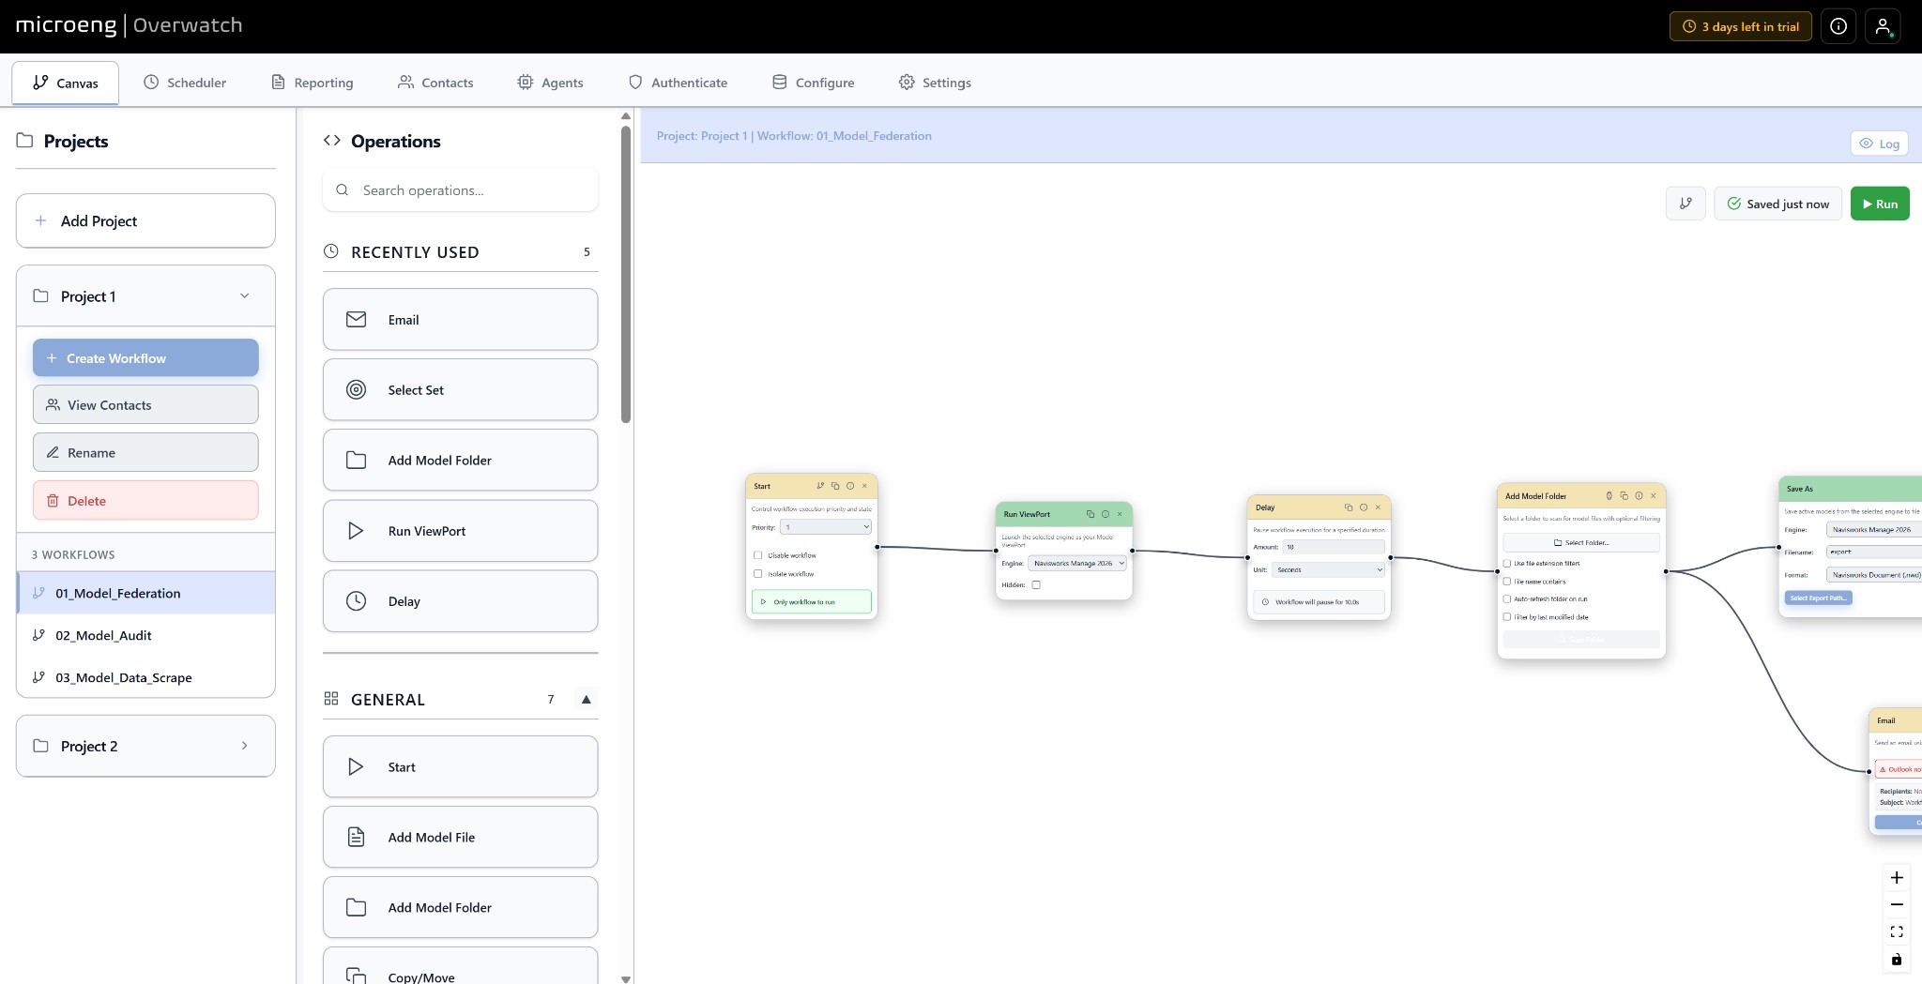Click the info icon on Delay node
Viewport: 1922px width, 984px height.
click(x=1364, y=507)
